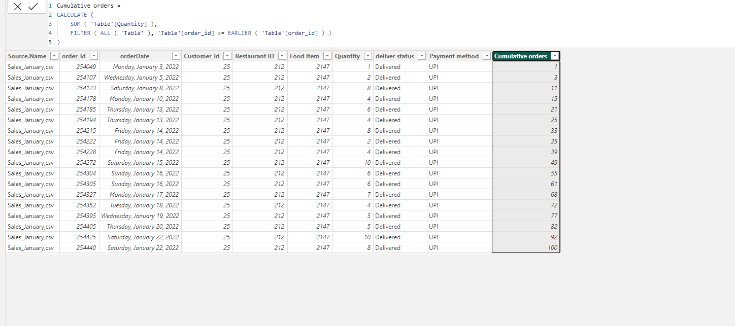Open the order_id column filter dropdown

pos(94,56)
